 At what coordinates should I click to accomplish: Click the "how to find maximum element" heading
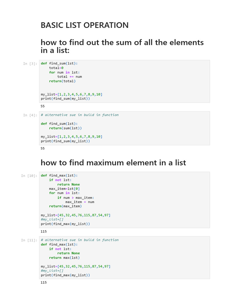point(113,162)
